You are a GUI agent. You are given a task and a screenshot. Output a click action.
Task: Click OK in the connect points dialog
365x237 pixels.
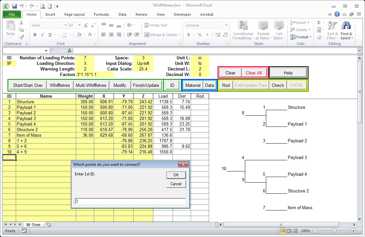[x=176, y=175]
